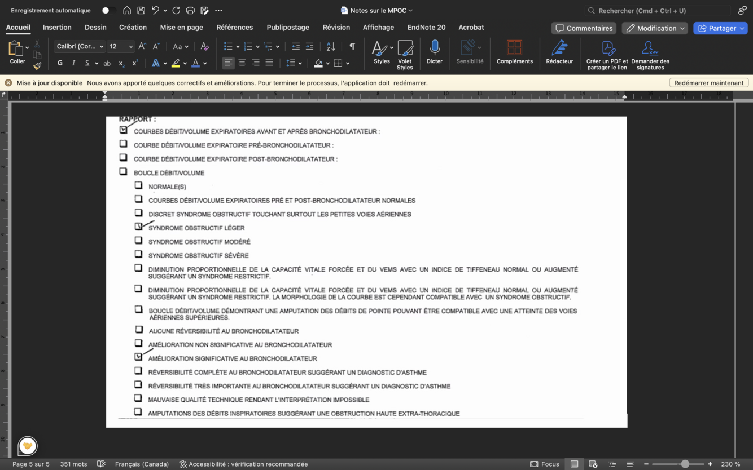The height and width of the screenshot is (470, 753).
Task: Align text left
Action: click(x=228, y=63)
